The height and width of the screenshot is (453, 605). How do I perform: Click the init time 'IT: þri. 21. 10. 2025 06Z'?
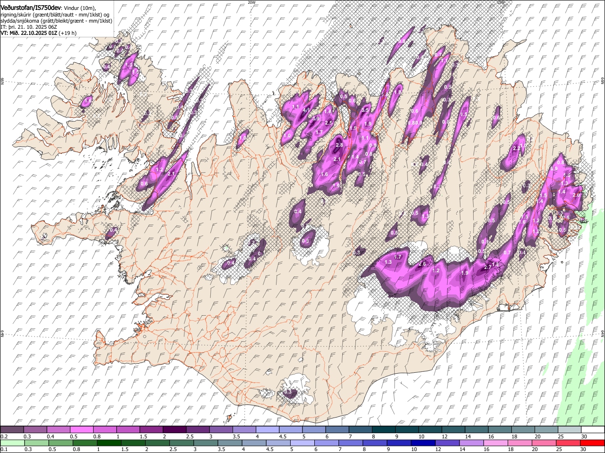[29, 27]
